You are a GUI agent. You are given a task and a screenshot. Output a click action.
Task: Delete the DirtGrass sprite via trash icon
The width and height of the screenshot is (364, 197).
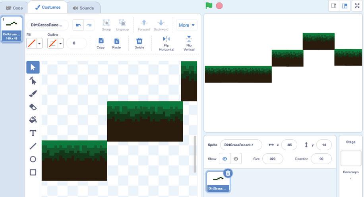coord(228,173)
